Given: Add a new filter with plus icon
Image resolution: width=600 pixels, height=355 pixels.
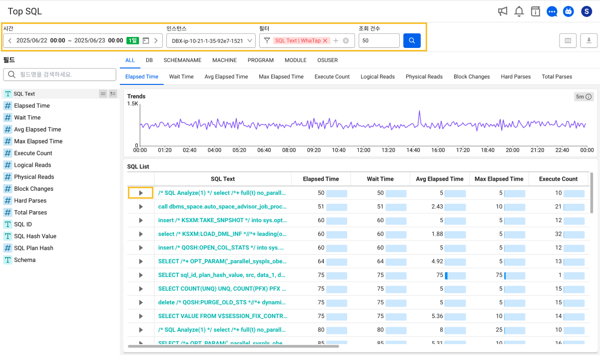Looking at the screenshot, I should (336, 40).
